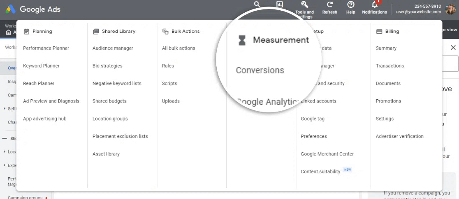
Task: Open Google Merchant Center
Action: pyautogui.click(x=327, y=154)
